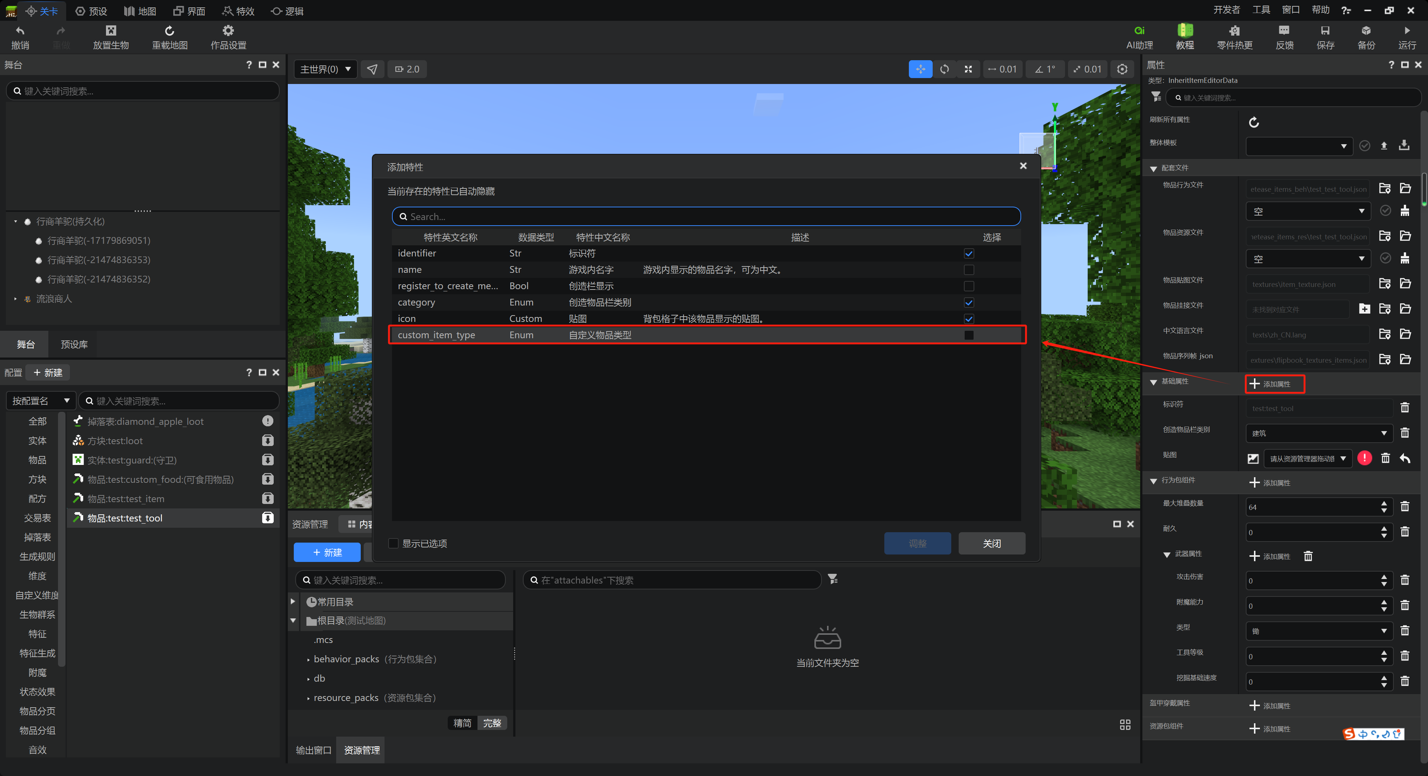Click Search field in 添加特性 dialog
Screen dimensions: 1428x776
706,217
